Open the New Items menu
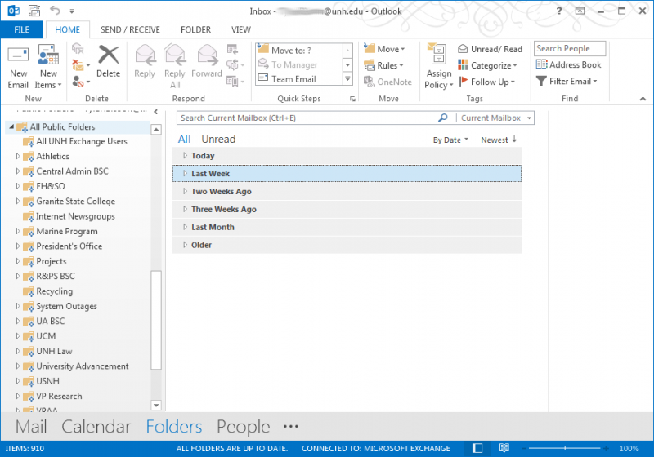654x457 pixels. (x=48, y=68)
